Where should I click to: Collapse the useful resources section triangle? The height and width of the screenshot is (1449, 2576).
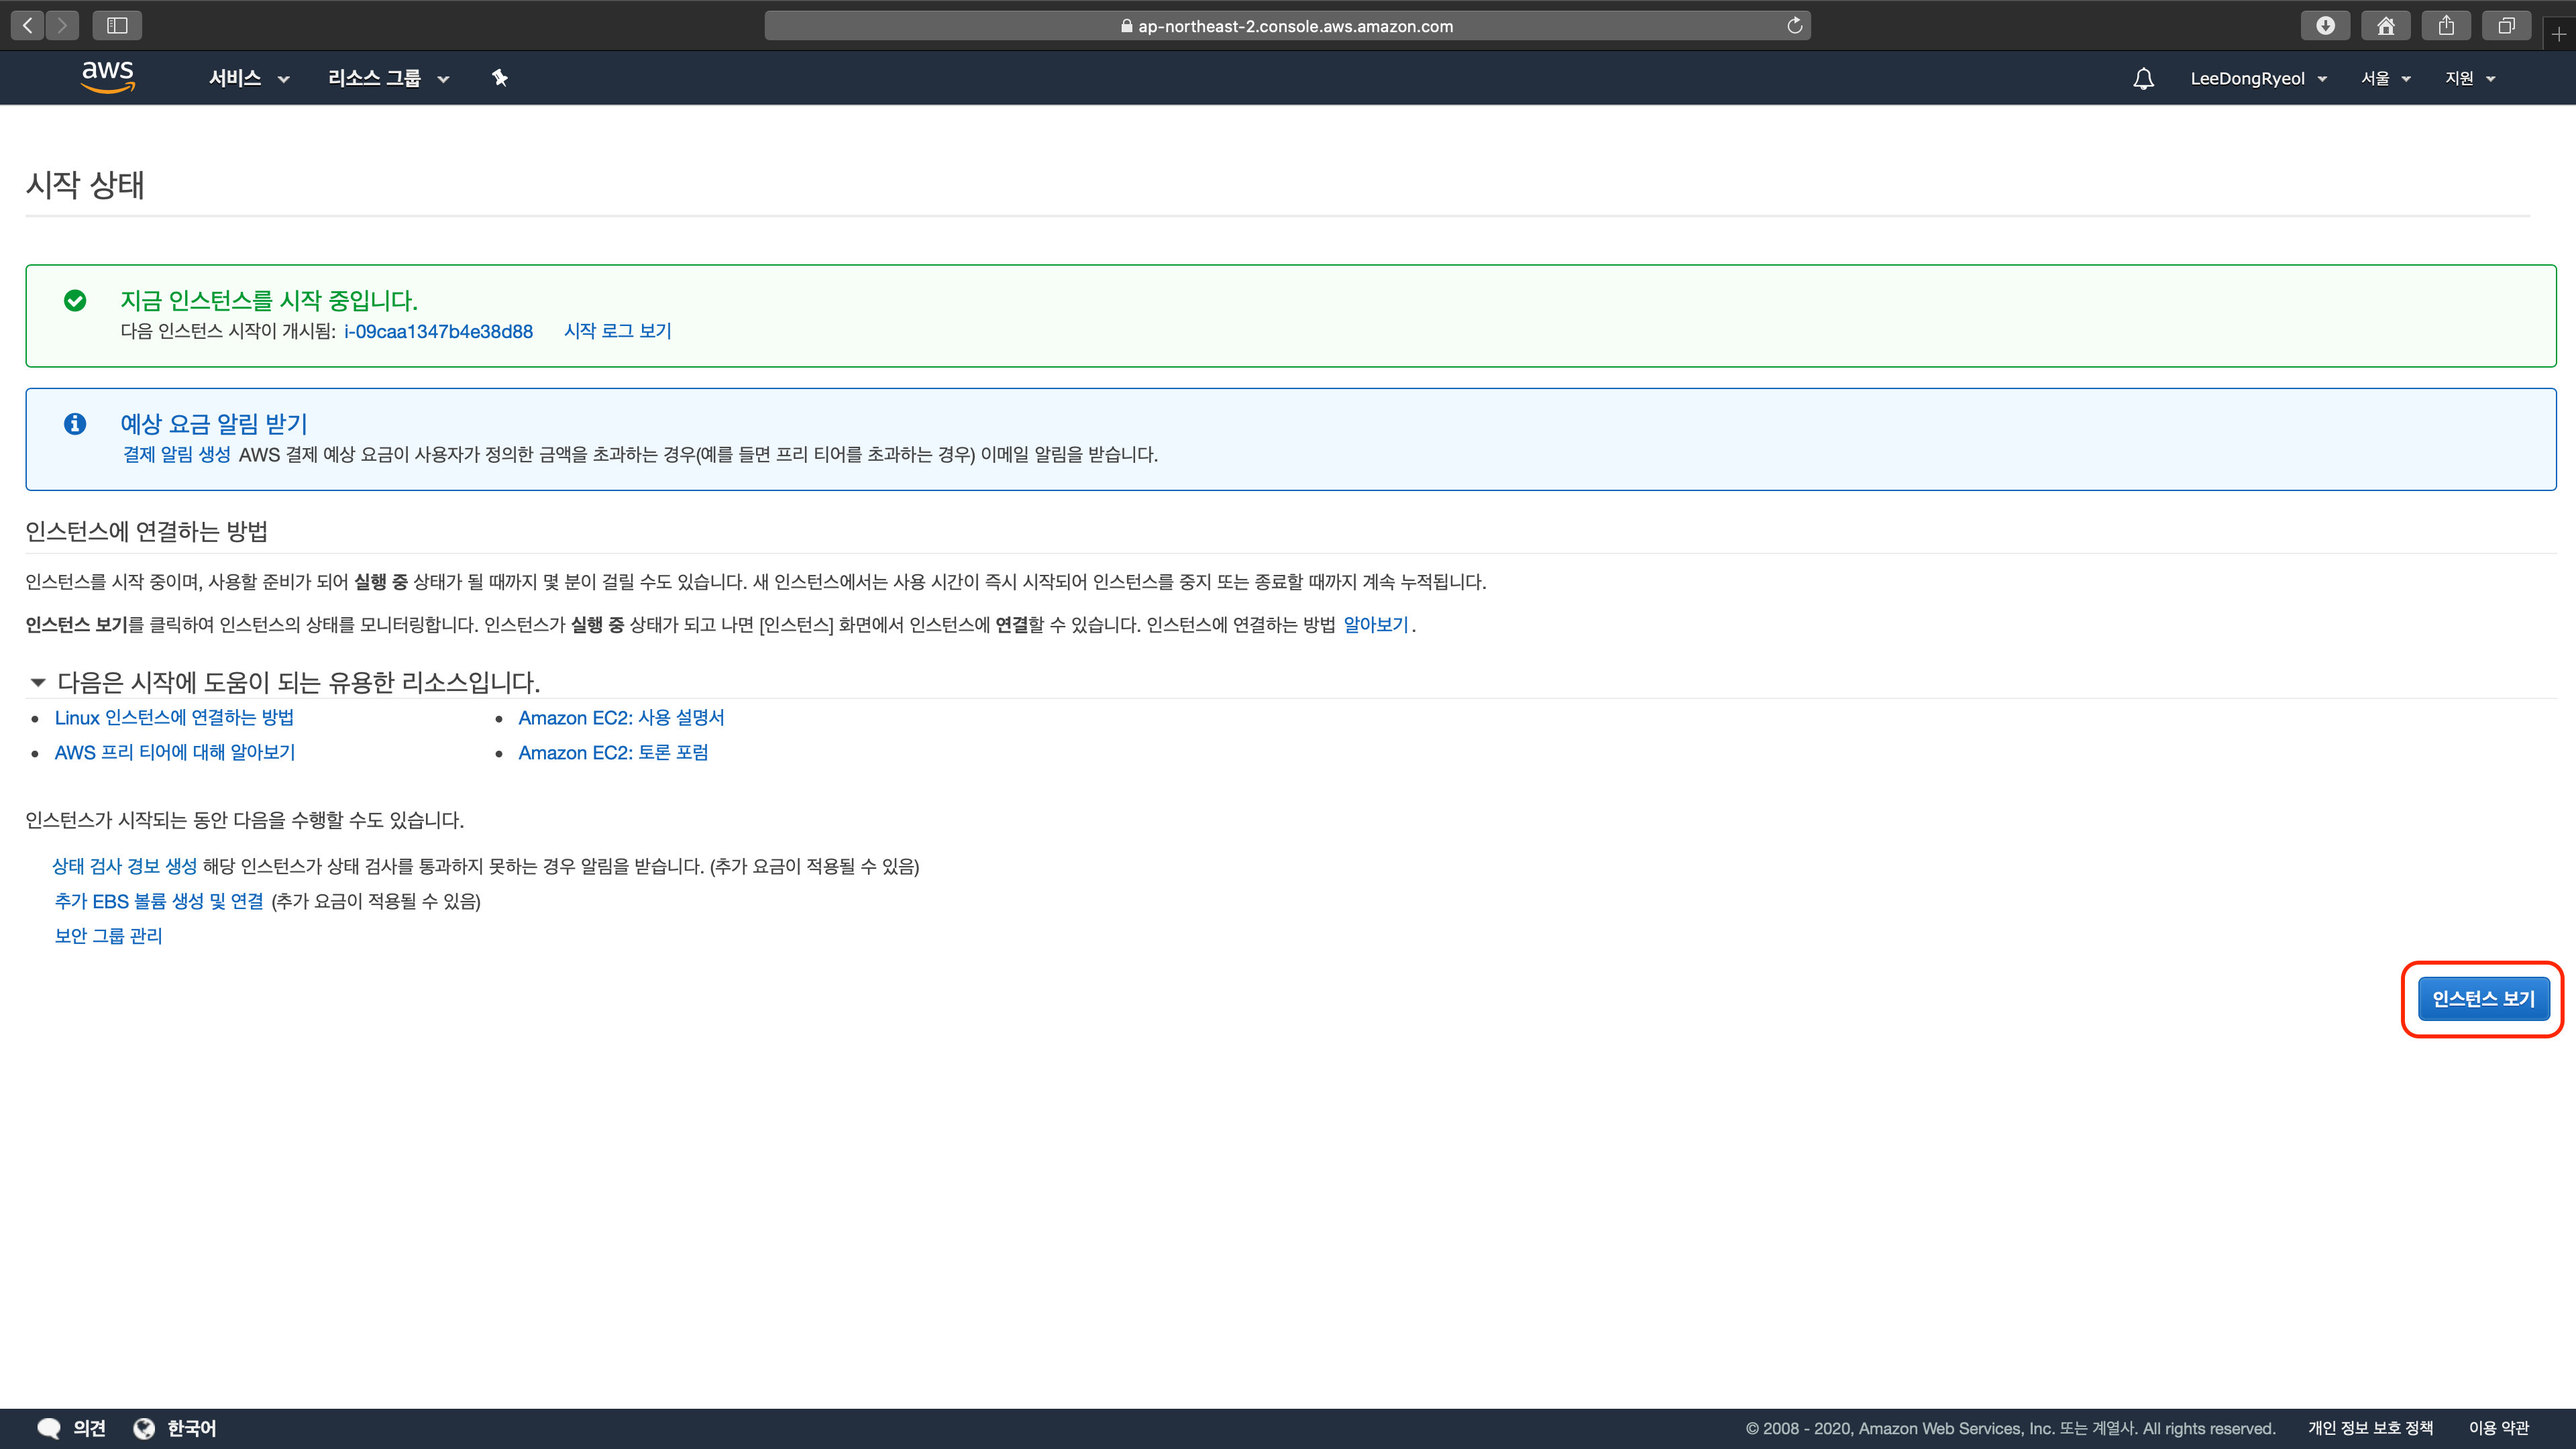(38, 682)
